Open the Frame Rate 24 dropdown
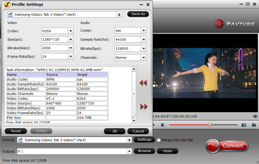 71,57
